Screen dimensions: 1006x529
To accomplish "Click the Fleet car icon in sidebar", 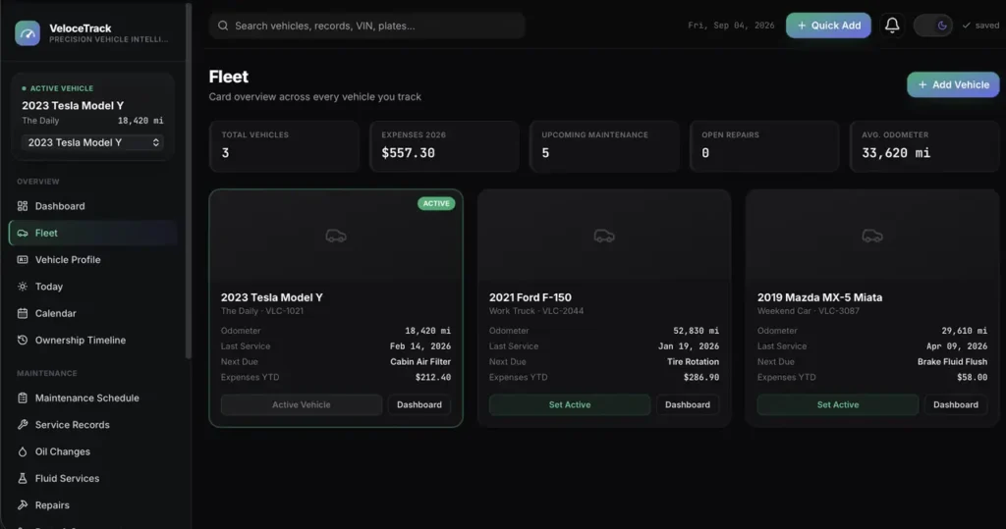I will (23, 233).
